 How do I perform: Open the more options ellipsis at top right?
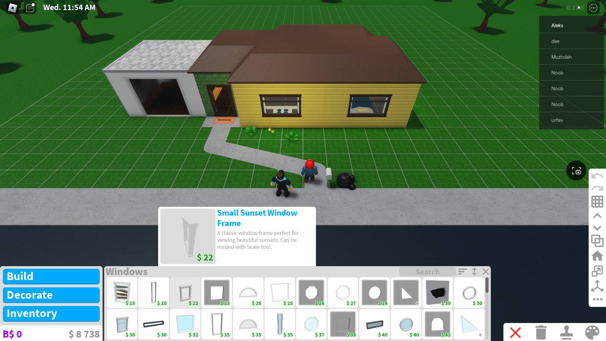(x=593, y=8)
